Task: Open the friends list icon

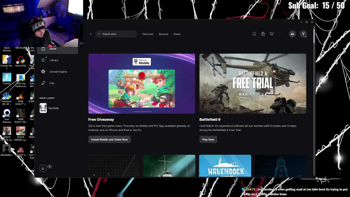Action: 292,34
